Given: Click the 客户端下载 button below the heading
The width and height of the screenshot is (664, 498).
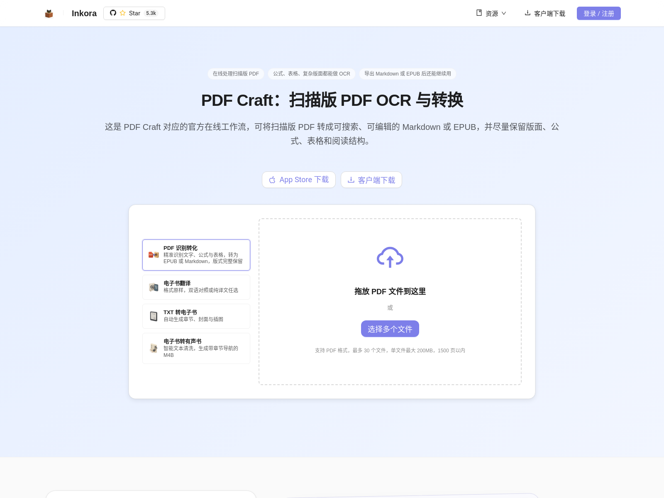Looking at the screenshot, I should click(371, 180).
